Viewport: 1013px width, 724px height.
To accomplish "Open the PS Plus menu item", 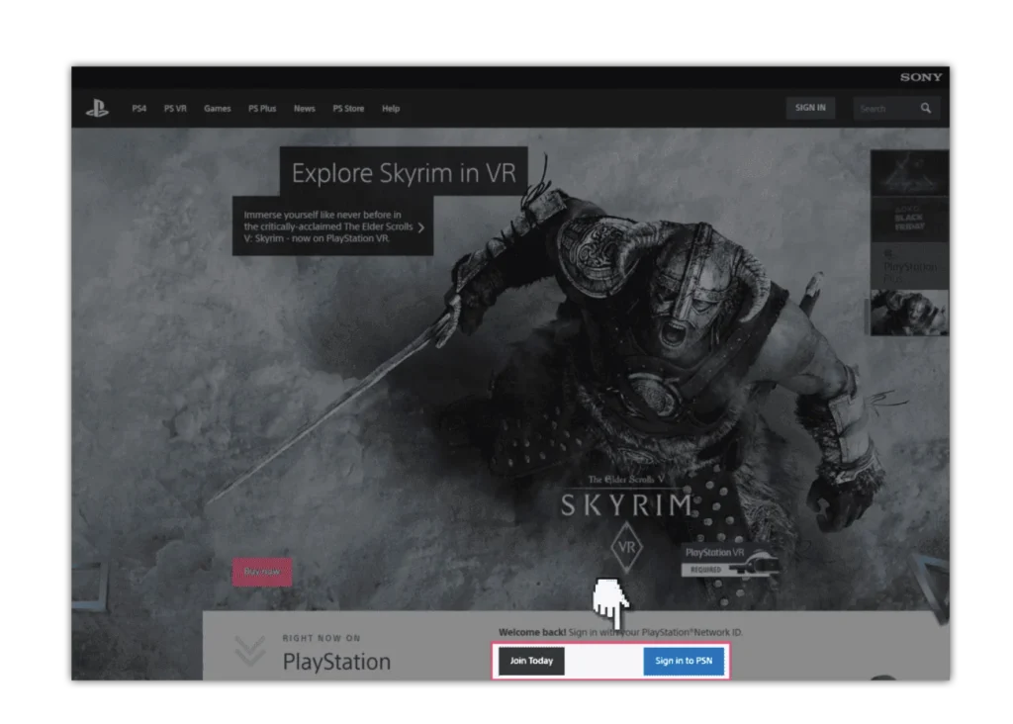I will tap(262, 109).
